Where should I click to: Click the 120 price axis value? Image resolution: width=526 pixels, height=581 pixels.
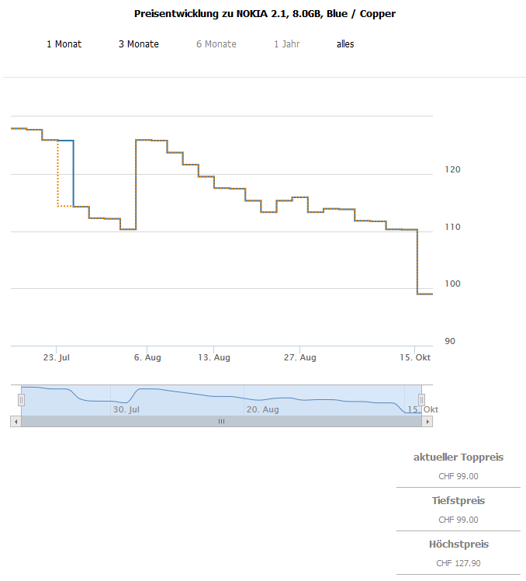452,169
